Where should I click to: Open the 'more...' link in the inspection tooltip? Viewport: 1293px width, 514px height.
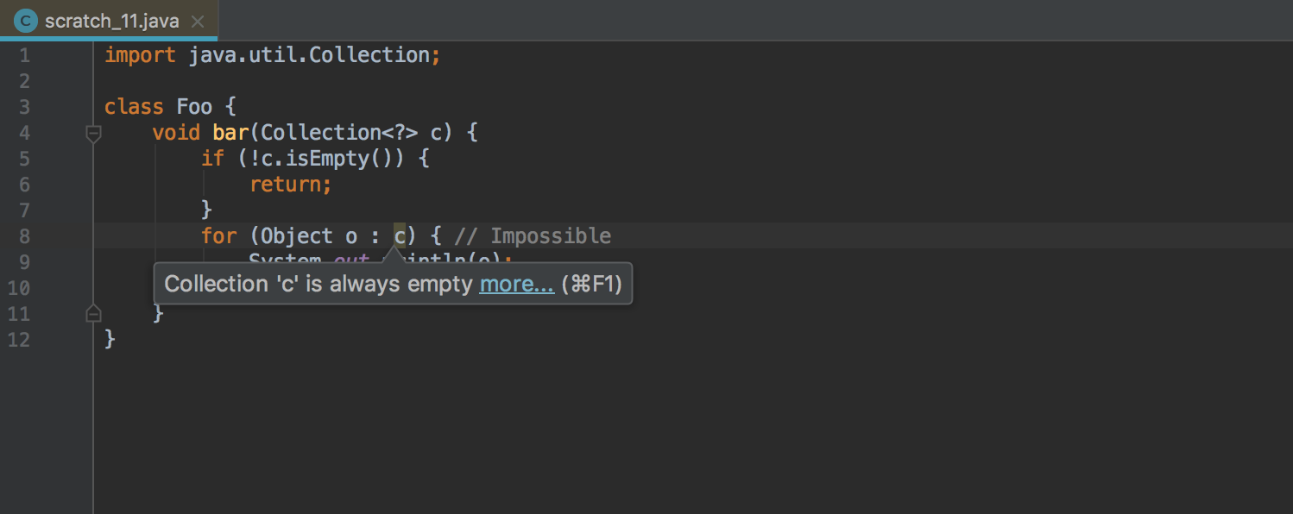click(x=516, y=285)
